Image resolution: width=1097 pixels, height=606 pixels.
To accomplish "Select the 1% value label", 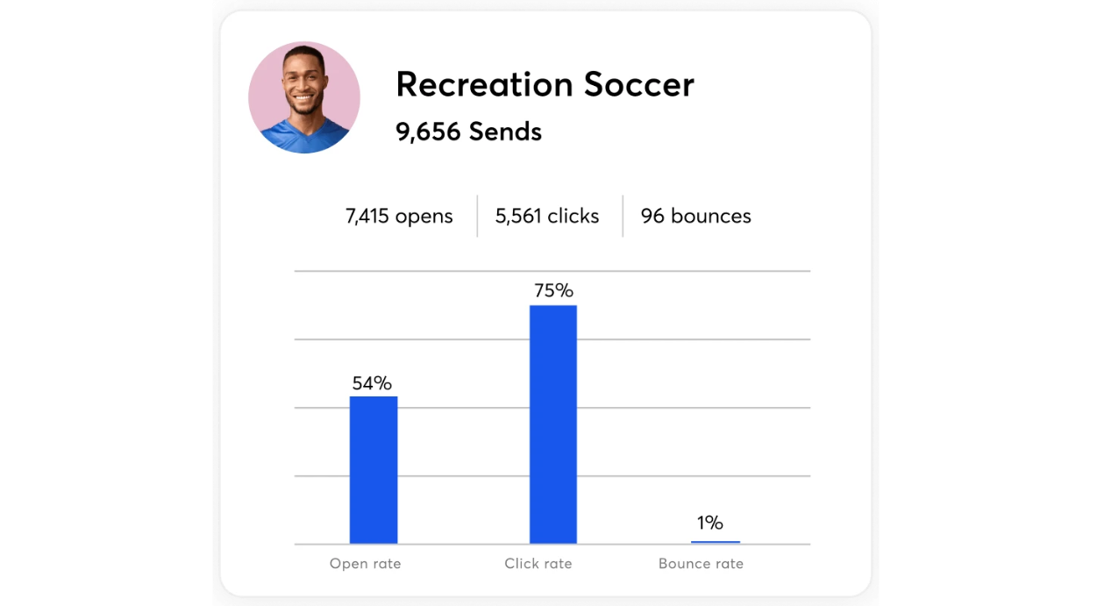I will [709, 524].
